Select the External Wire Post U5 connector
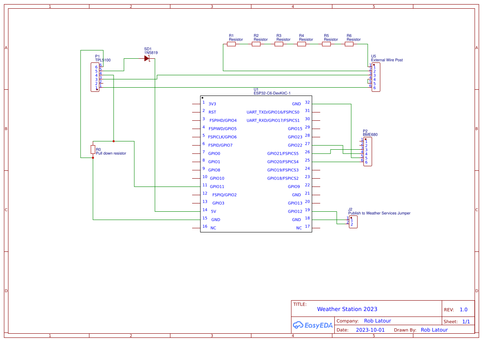483x342 pixels. tap(375, 77)
